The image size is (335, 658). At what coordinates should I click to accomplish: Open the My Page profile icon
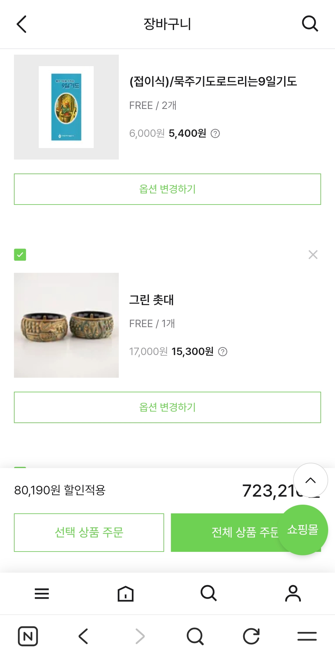(293, 593)
